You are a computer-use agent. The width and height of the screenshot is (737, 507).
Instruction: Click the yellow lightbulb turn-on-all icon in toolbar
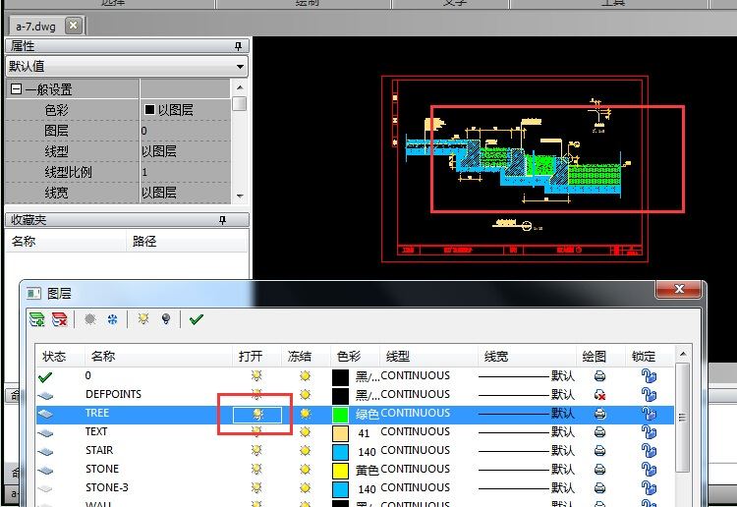pos(143,319)
